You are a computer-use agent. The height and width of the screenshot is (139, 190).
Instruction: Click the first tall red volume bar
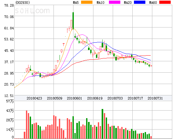click(27, 124)
